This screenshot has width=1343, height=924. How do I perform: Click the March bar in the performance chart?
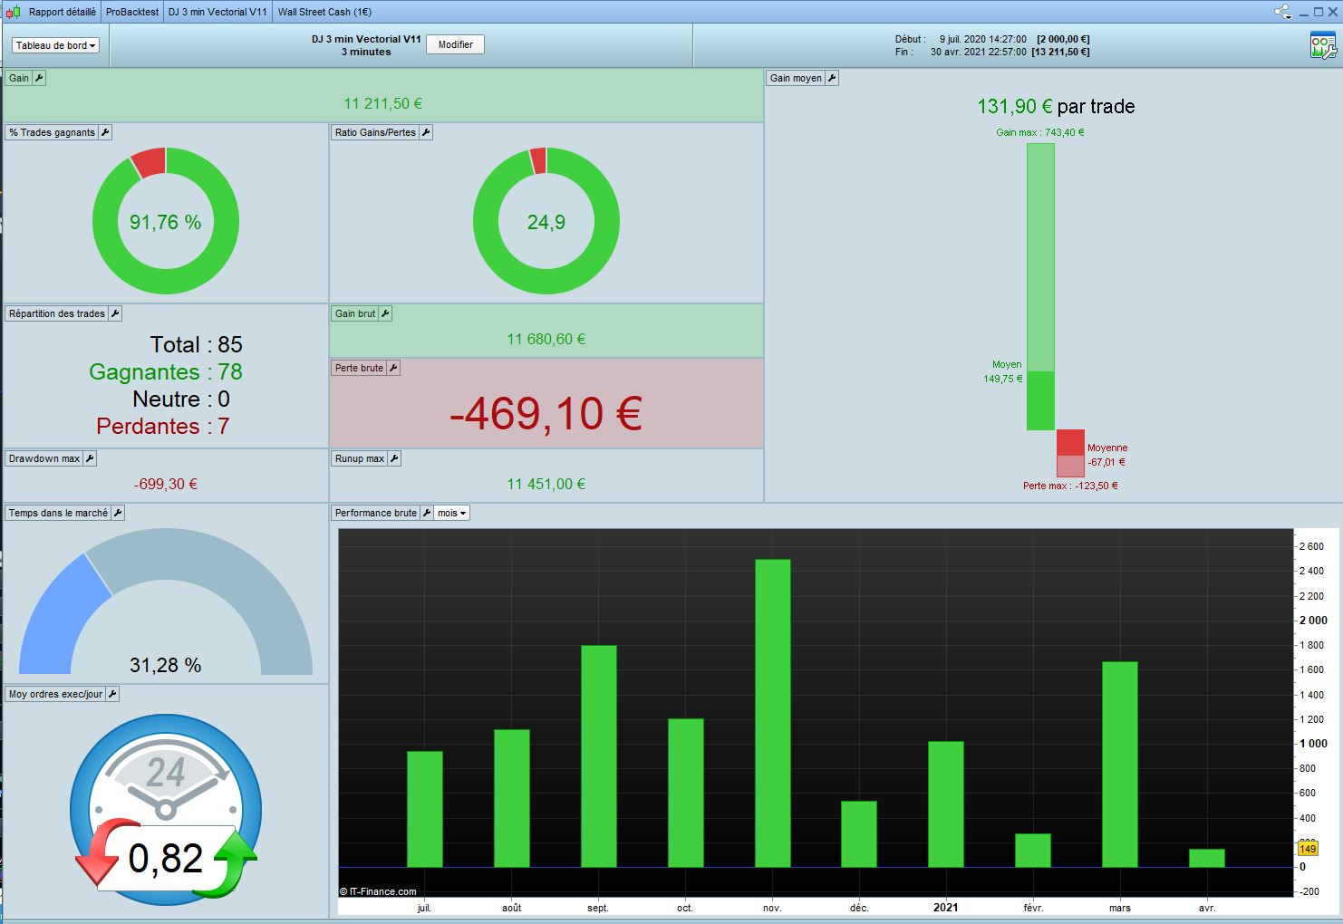pyautogui.click(x=1120, y=765)
